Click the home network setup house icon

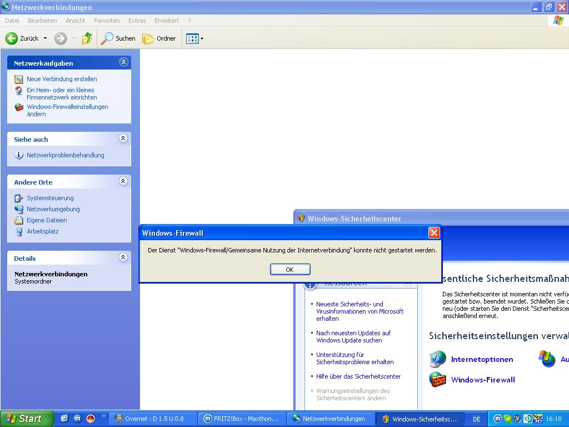click(x=18, y=91)
